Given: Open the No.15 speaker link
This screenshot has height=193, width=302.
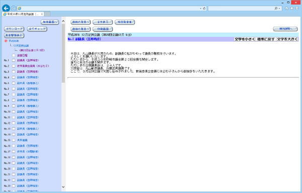Looking at the screenshot, I should click(22, 140).
